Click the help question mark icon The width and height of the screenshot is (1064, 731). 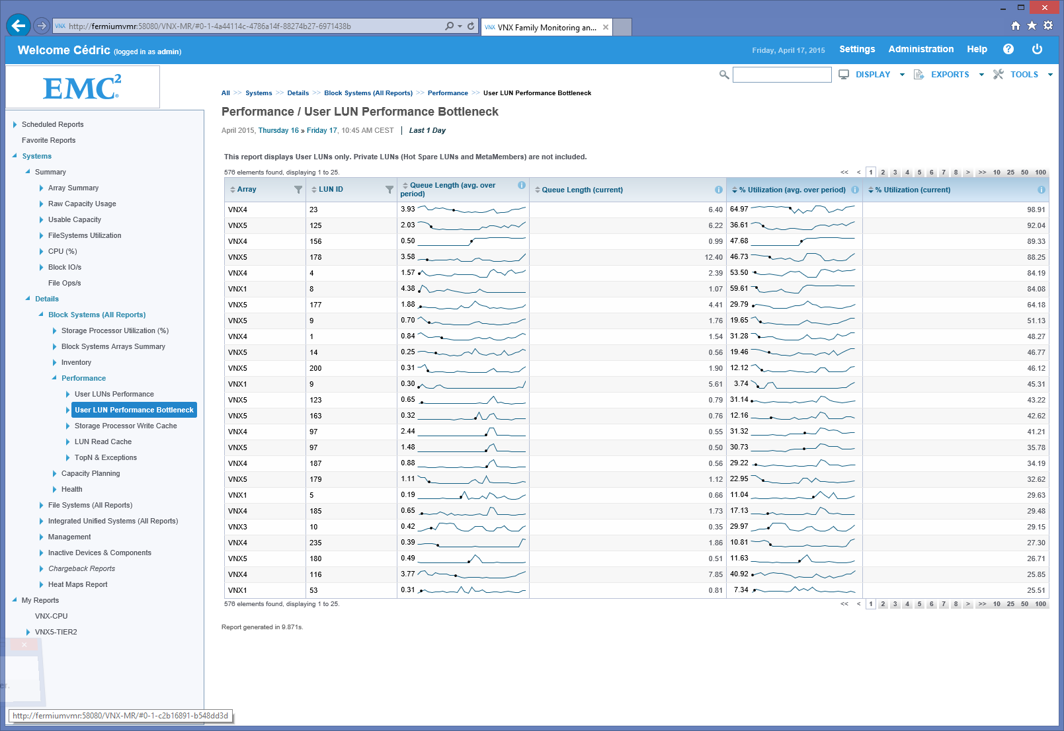point(1008,49)
